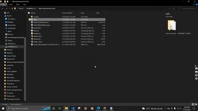Open the View ribbon tab

click(24, 4)
